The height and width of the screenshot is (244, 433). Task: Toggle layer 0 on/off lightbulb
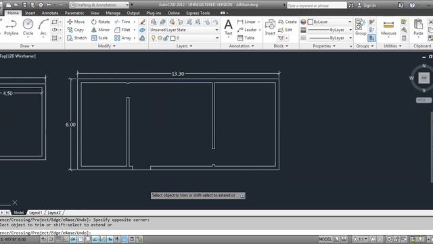pyautogui.click(x=154, y=38)
